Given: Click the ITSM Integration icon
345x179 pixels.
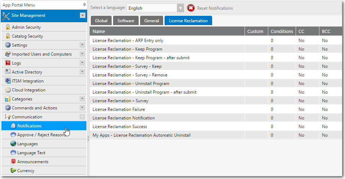Looking at the screenshot, I should pyautogui.click(x=8, y=81).
